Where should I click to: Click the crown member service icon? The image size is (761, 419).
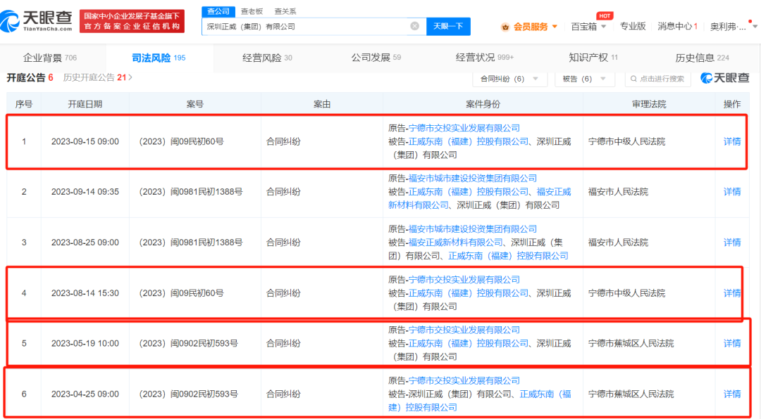pyautogui.click(x=505, y=27)
